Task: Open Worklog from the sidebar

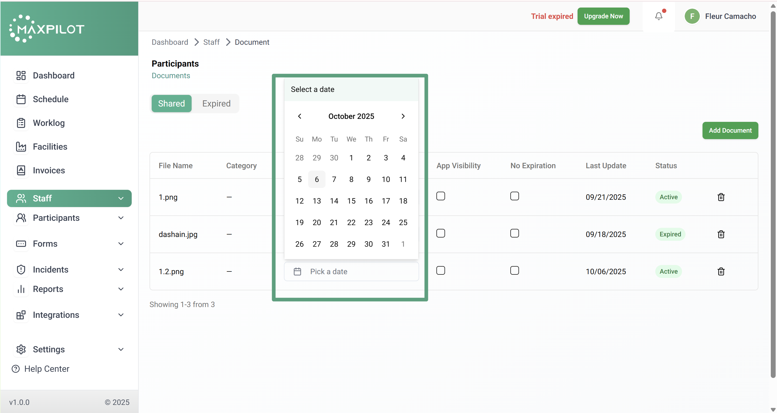Action: pos(49,123)
